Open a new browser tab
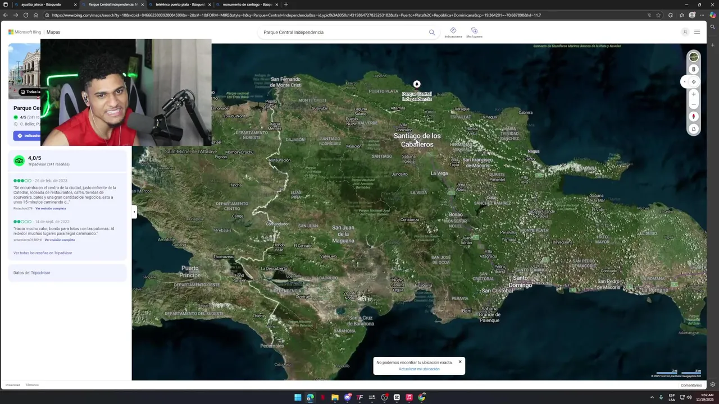Image resolution: width=719 pixels, height=404 pixels. click(286, 4)
